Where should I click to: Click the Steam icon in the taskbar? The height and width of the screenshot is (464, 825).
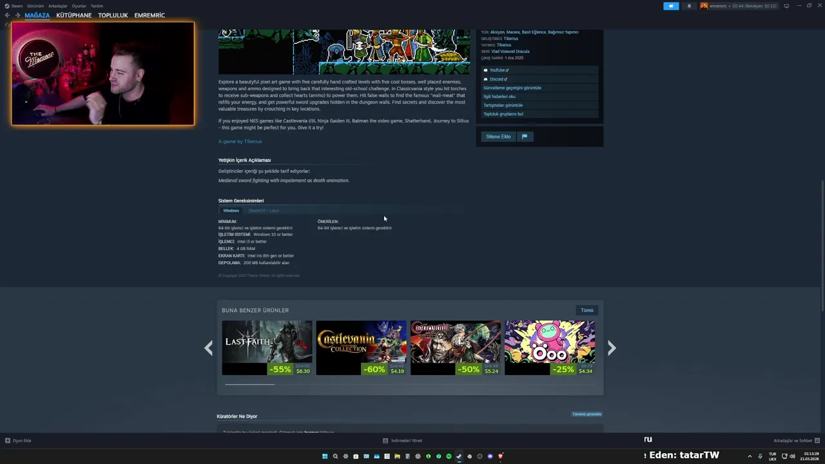[459, 456]
